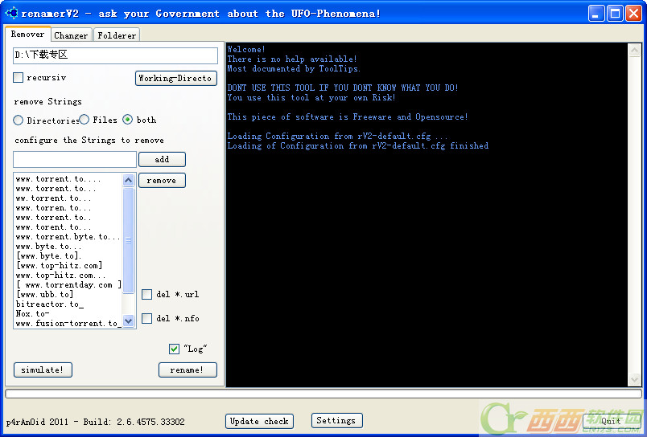Image resolution: width=647 pixels, height=437 pixels.
Task: Click the string list scroll down arrow
Action: pyautogui.click(x=128, y=321)
